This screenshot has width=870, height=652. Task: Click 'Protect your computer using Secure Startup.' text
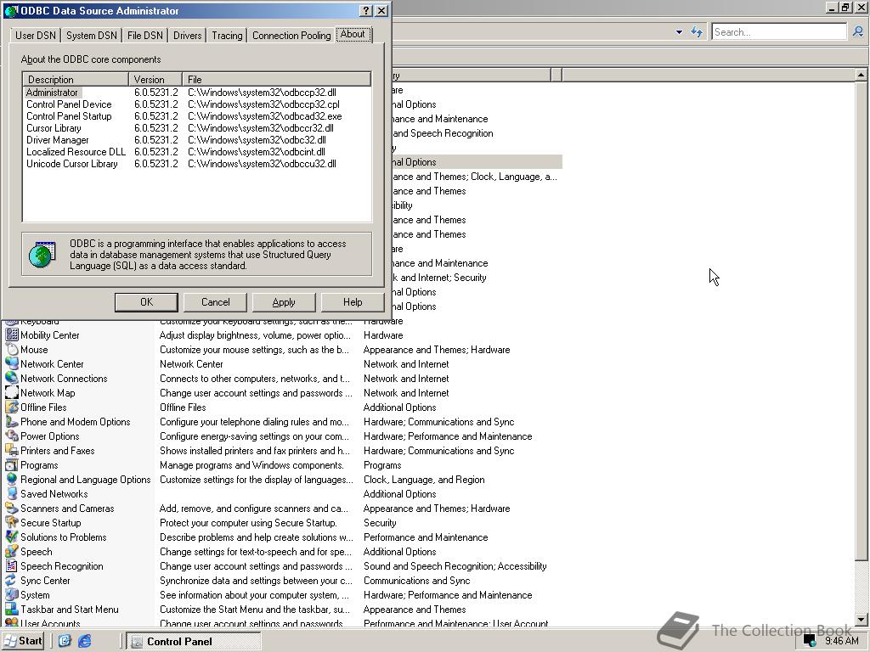point(248,523)
